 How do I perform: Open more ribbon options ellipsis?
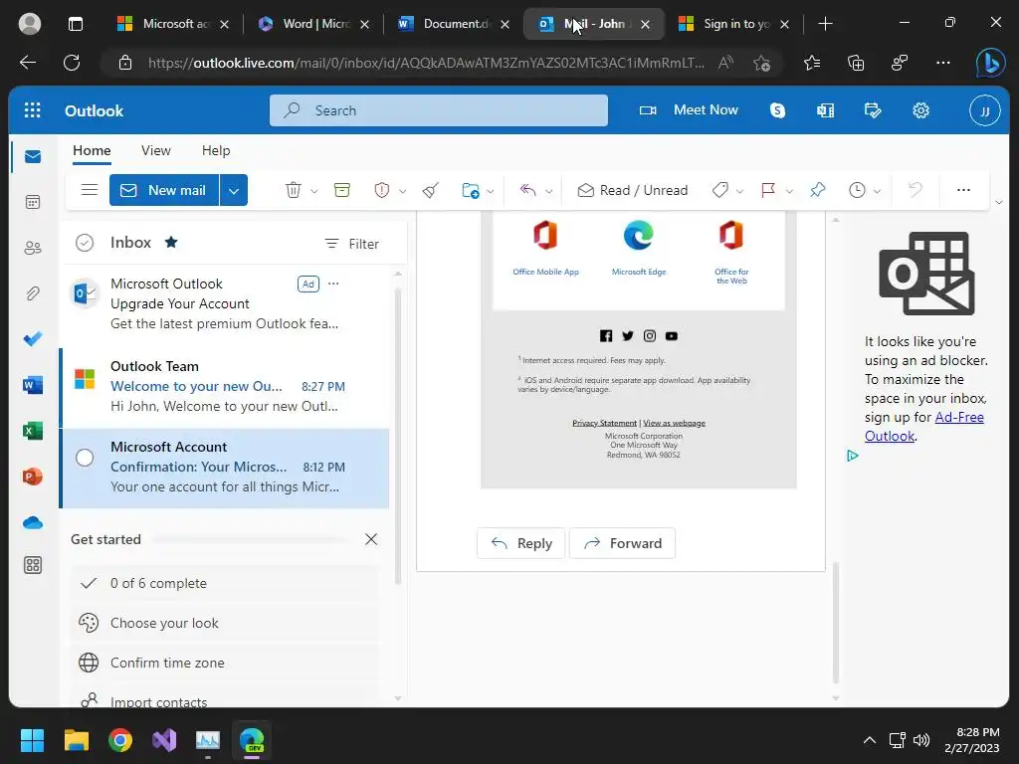pyautogui.click(x=963, y=190)
